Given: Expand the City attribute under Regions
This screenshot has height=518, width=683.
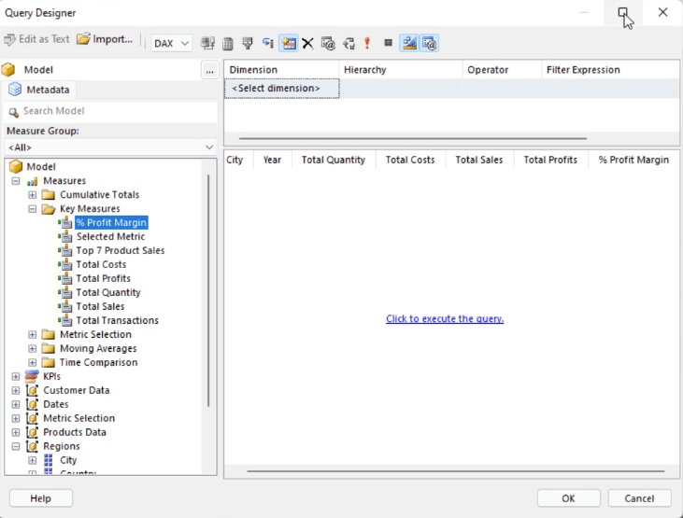Looking at the screenshot, I should 32,460.
